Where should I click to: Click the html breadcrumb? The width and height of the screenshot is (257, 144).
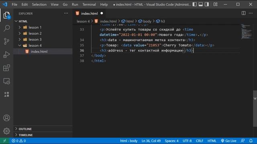(x=128, y=21)
